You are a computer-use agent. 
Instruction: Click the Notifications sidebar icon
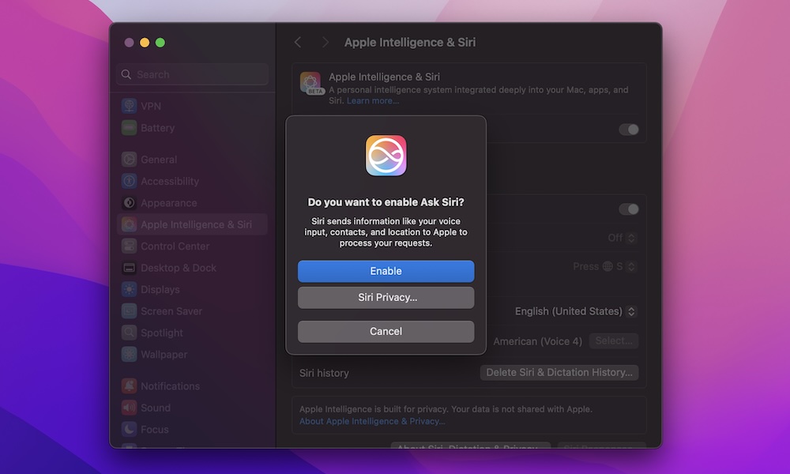[129, 386]
